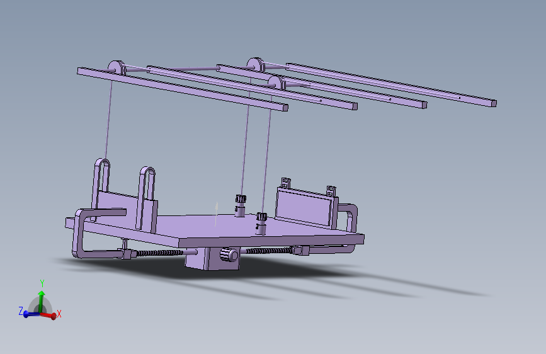The image size is (546, 354).
Task: Click the blue Z axis of the triad
Action: tap(31, 314)
